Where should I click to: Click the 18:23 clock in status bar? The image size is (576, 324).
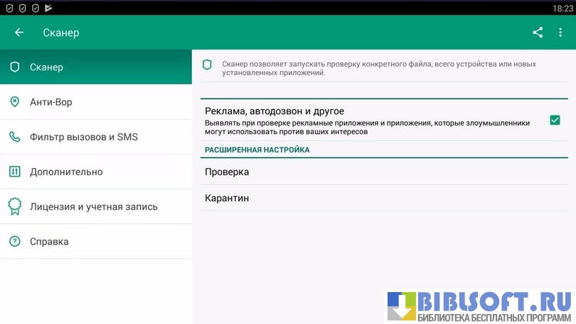562,8
